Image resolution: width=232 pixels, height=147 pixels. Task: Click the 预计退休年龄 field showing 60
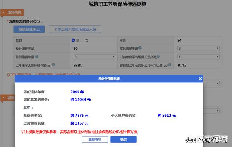(x=94, y=49)
